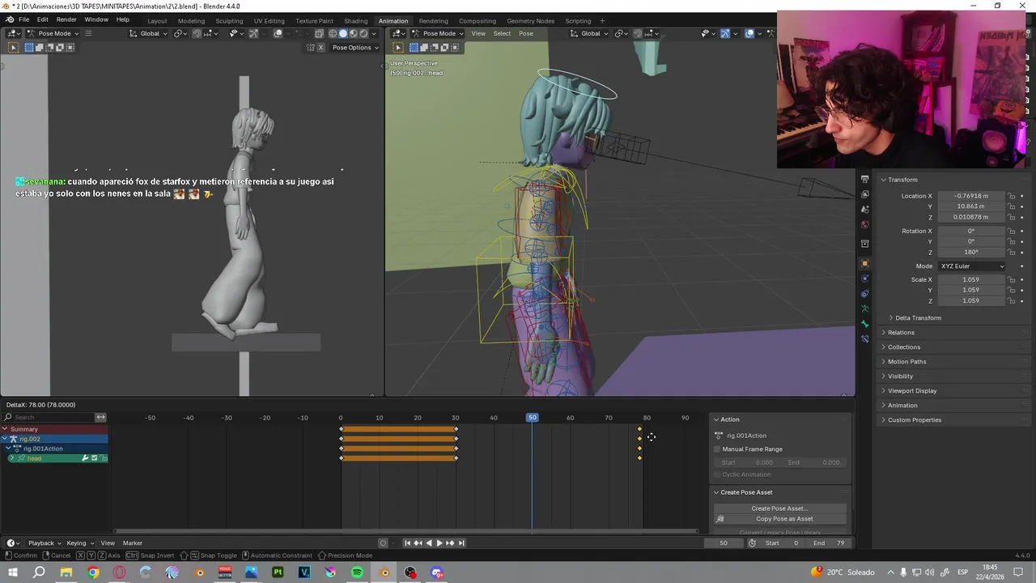This screenshot has height=583, width=1036.
Task: Select rendered shading in left viewport
Action: point(363,33)
